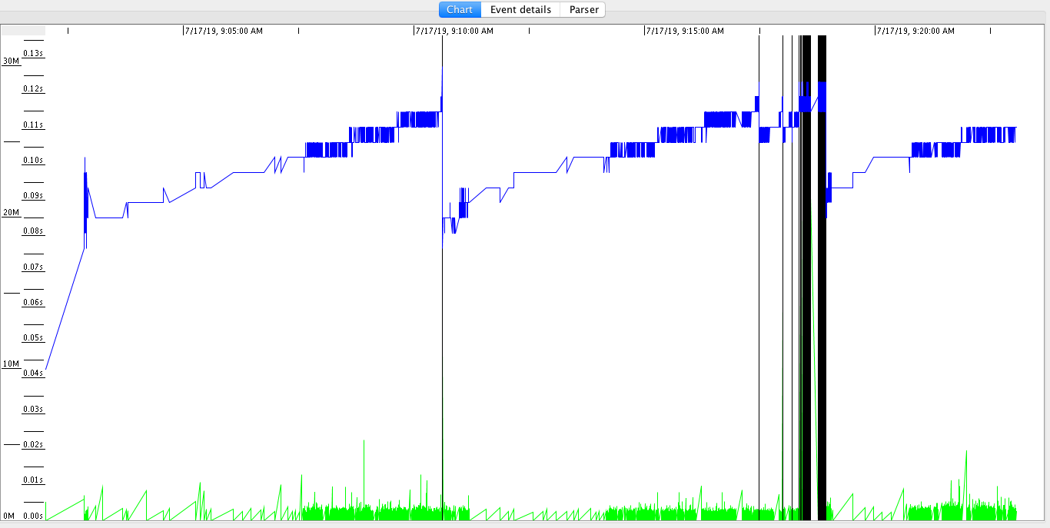Click the 0.05s pause time label
The width and height of the screenshot is (1050, 528).
tap(33, 337)
